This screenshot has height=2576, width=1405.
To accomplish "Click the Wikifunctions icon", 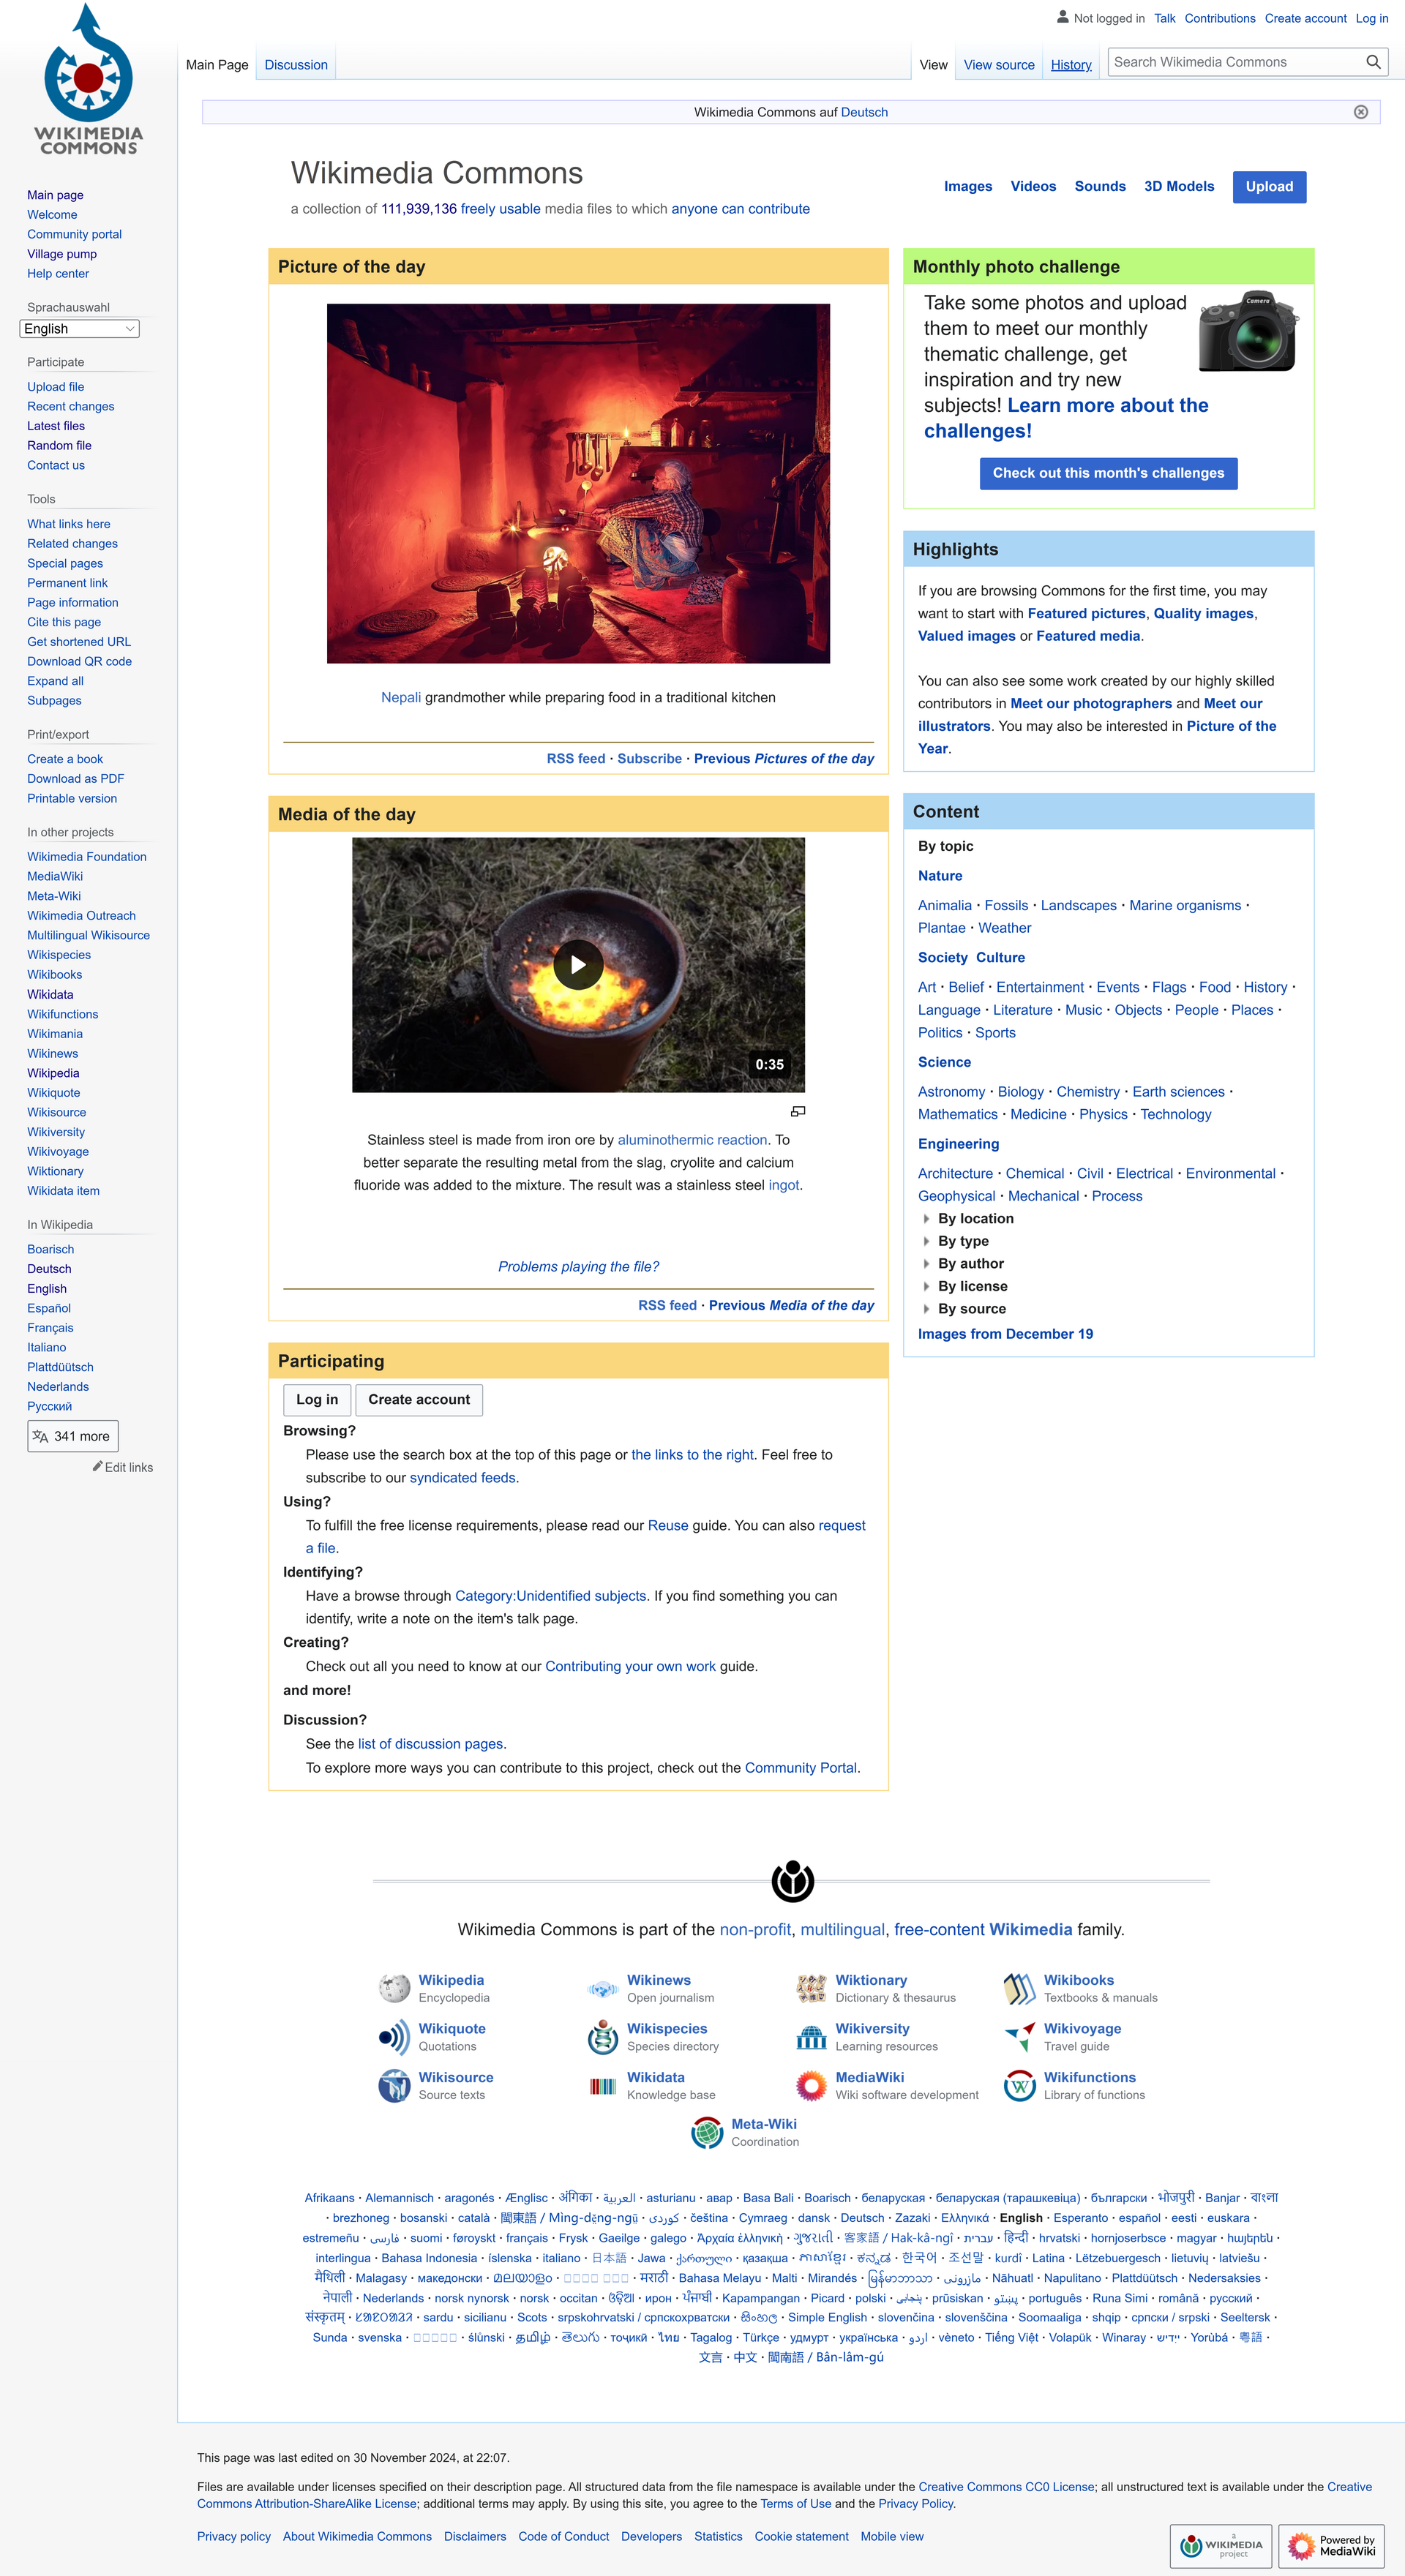I will pyautogui.click(x=1019, y=2086).
